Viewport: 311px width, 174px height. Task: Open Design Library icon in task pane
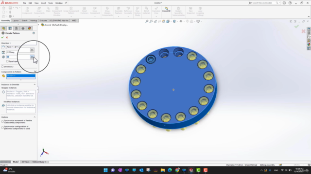[309, 33]
